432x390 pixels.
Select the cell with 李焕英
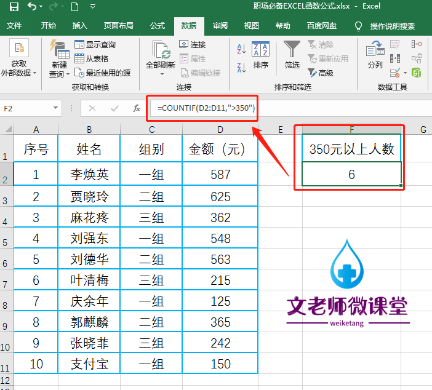[x=89, y=174]
